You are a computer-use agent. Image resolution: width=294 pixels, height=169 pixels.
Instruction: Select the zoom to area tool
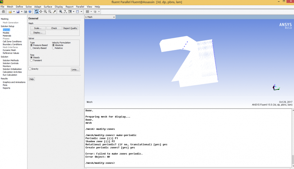(50, 12)
